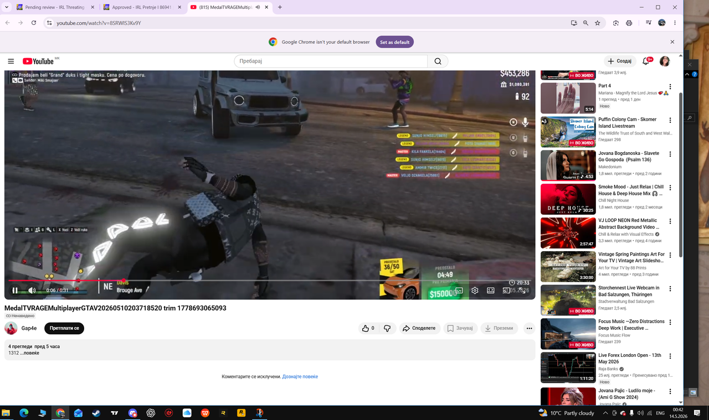Image resolution: width=709 pixels, height=420 pixels.
Task: Open the Live Forex London Open thumbnail
Action: 568,368
